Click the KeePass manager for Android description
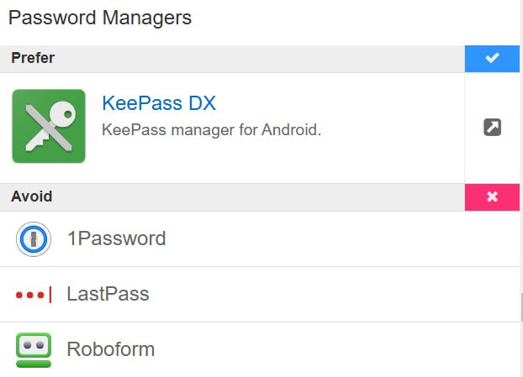 pyautogui.click(x=211, y=130)
